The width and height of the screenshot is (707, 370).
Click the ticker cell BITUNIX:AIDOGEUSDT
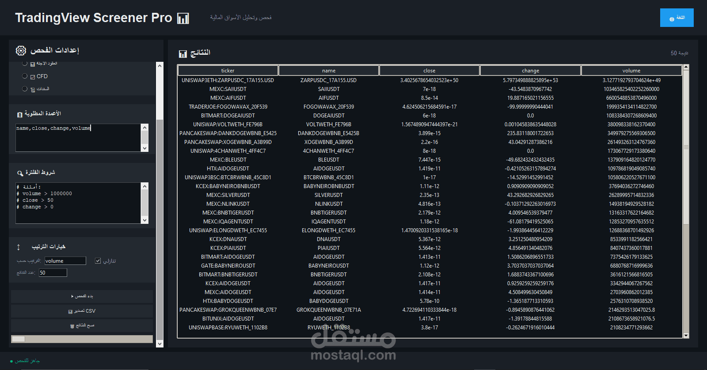tap(228, 319)
